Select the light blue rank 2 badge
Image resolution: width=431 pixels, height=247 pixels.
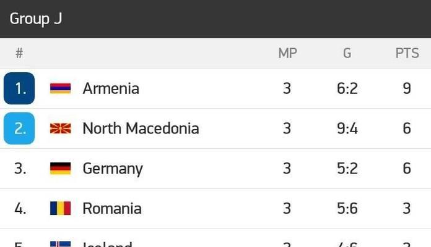click(19, 128)
